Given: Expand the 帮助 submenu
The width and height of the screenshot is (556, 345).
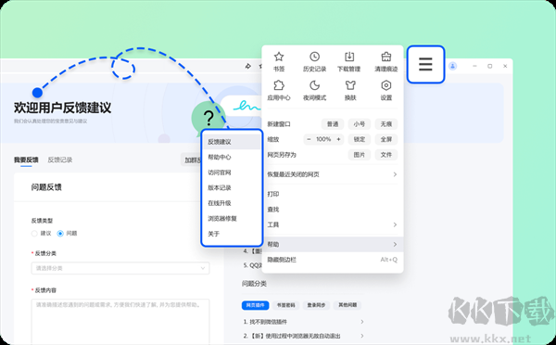Looking at the screenshot, I should coord(333,244).
